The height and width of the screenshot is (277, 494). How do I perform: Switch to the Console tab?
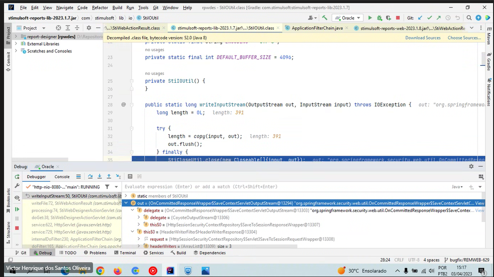pyautogui.click(x=62, y=177)
